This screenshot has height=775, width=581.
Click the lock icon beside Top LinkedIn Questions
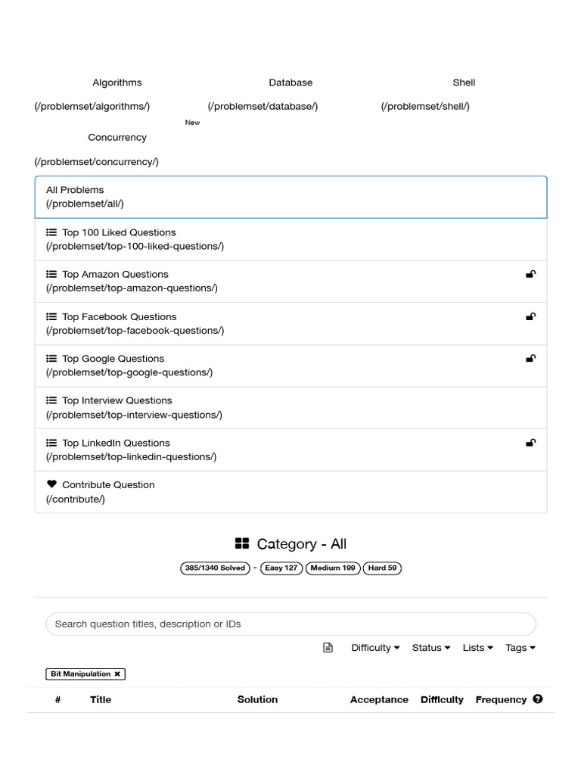tap(531, 443)
